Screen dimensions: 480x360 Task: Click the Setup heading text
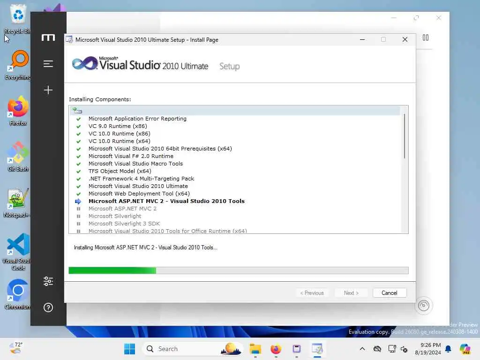tap(229, 67)
